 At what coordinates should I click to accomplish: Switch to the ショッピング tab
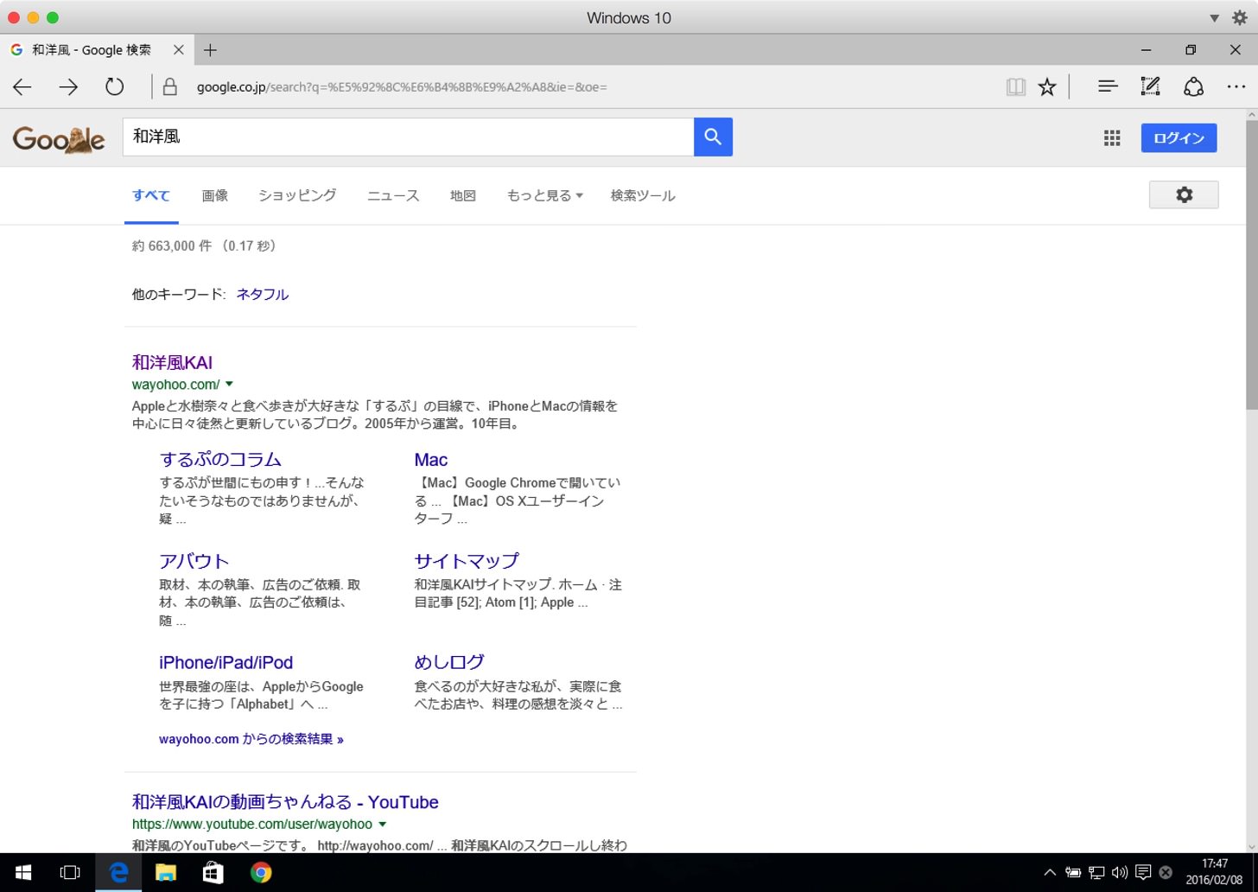[297, 195]
